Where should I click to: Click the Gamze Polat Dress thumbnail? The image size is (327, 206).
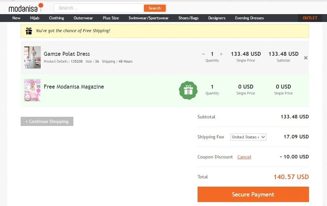32,57
